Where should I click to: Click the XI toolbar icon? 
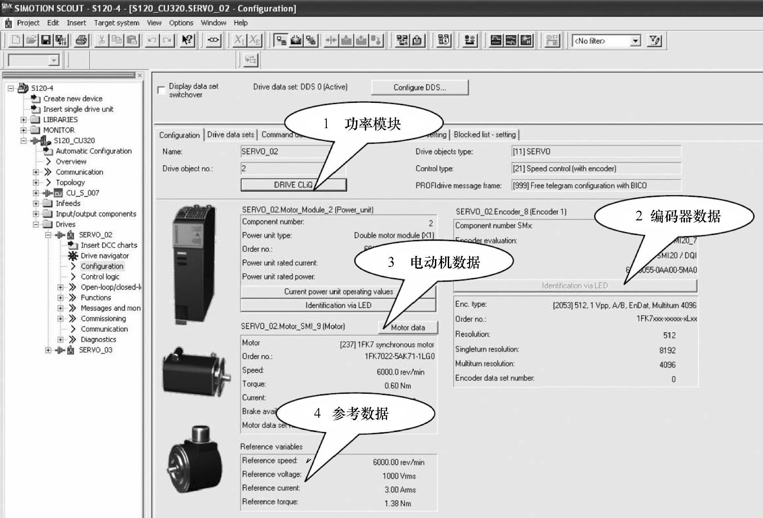[x=239, y=40]
